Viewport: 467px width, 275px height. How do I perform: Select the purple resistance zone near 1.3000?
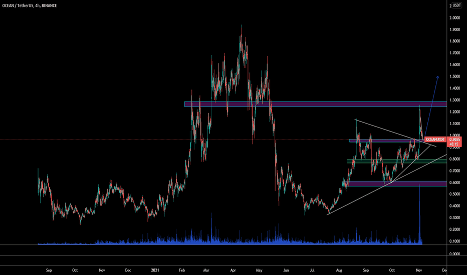point(316,104)
